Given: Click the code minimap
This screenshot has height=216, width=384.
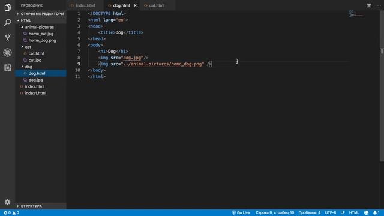Looking at the screenshot, I should (x=356, y=14).
